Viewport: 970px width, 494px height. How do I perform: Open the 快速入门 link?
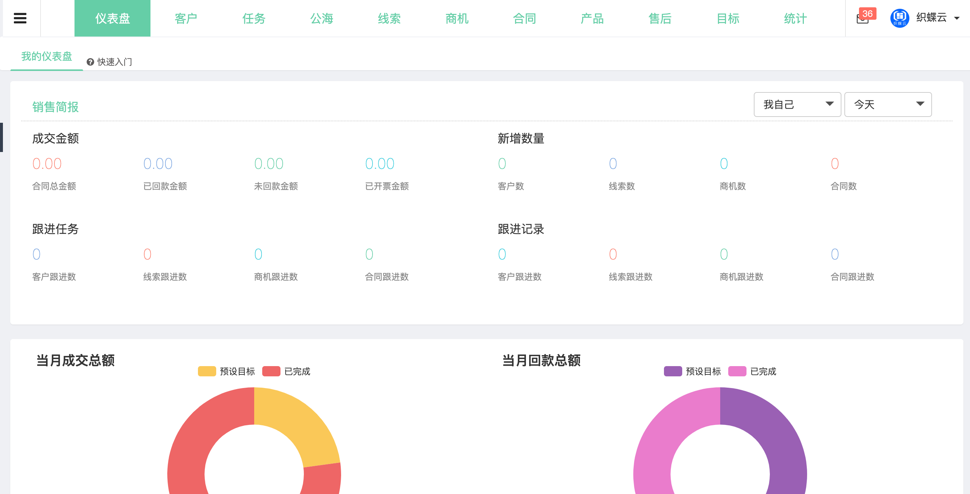coord(114,62)
